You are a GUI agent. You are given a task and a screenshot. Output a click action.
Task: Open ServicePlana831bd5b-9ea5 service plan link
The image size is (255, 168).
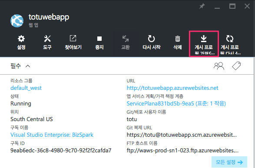click(x=176, y=103)
